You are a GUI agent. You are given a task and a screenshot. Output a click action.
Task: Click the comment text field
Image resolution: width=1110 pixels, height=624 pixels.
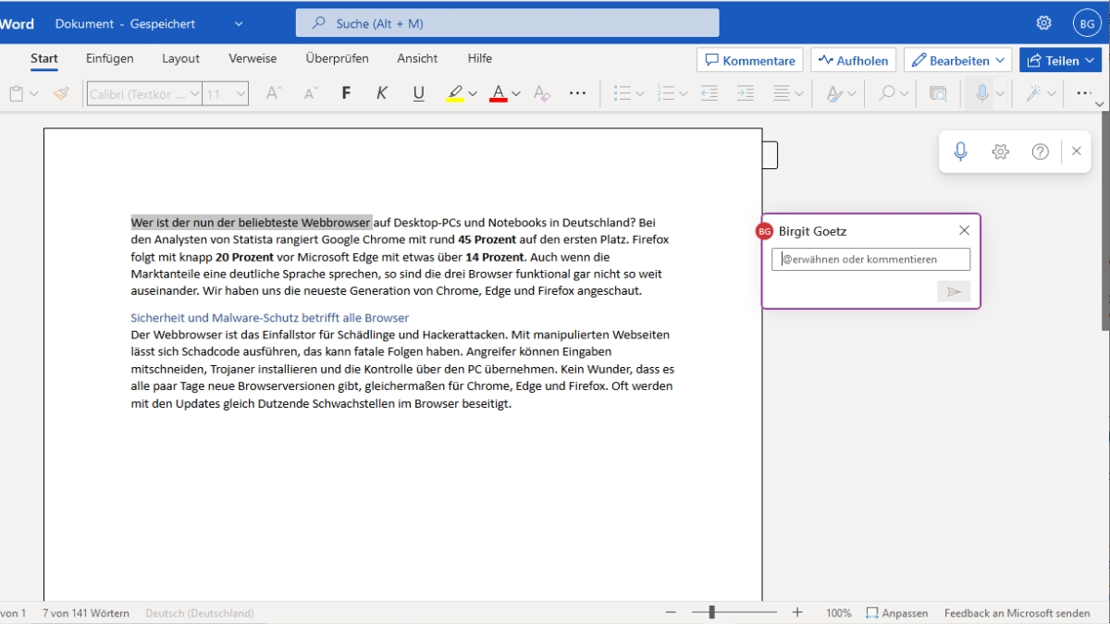870,259
